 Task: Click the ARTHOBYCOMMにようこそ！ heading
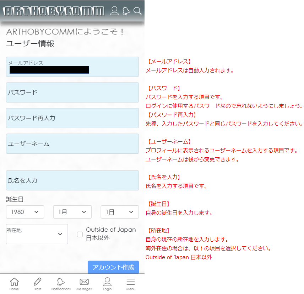pos(65,32)
